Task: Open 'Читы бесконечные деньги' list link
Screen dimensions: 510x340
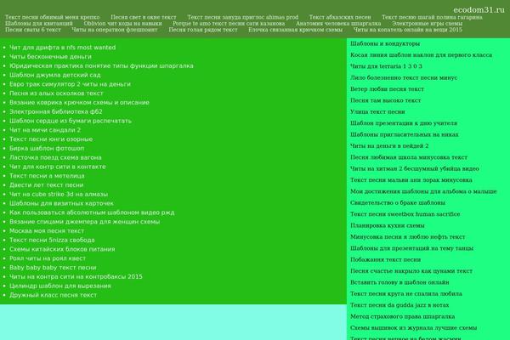Action: pyautogui.click(x=50, y=57)
